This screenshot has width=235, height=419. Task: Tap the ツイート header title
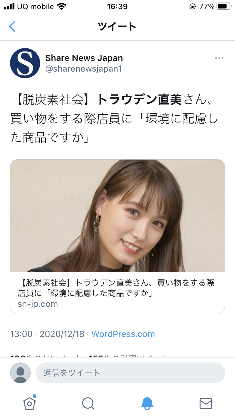(x=117, y=26)
